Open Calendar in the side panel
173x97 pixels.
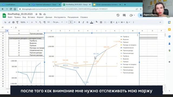tap(169, 22)
